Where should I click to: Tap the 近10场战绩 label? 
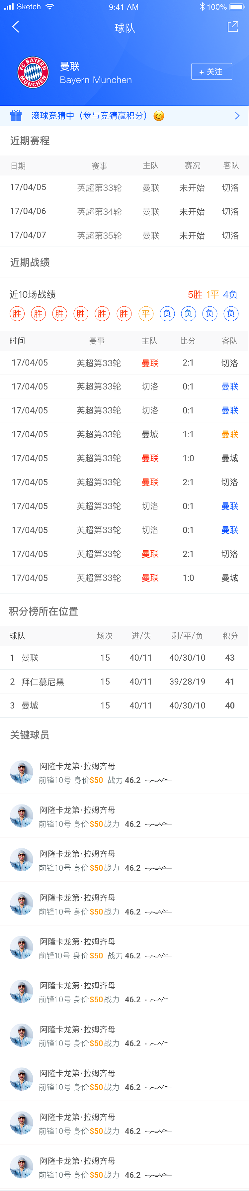pyautogui.click(x=33, y=294)
